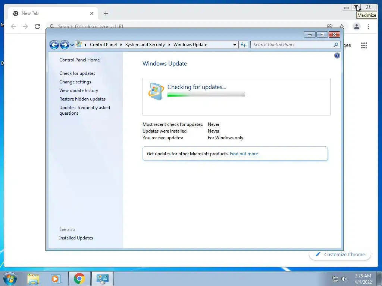
Task: Click Chrome back arrow
Action: [x=13, y=26]
